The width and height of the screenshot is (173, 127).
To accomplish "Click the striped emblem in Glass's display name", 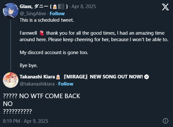I will (61, 6).
